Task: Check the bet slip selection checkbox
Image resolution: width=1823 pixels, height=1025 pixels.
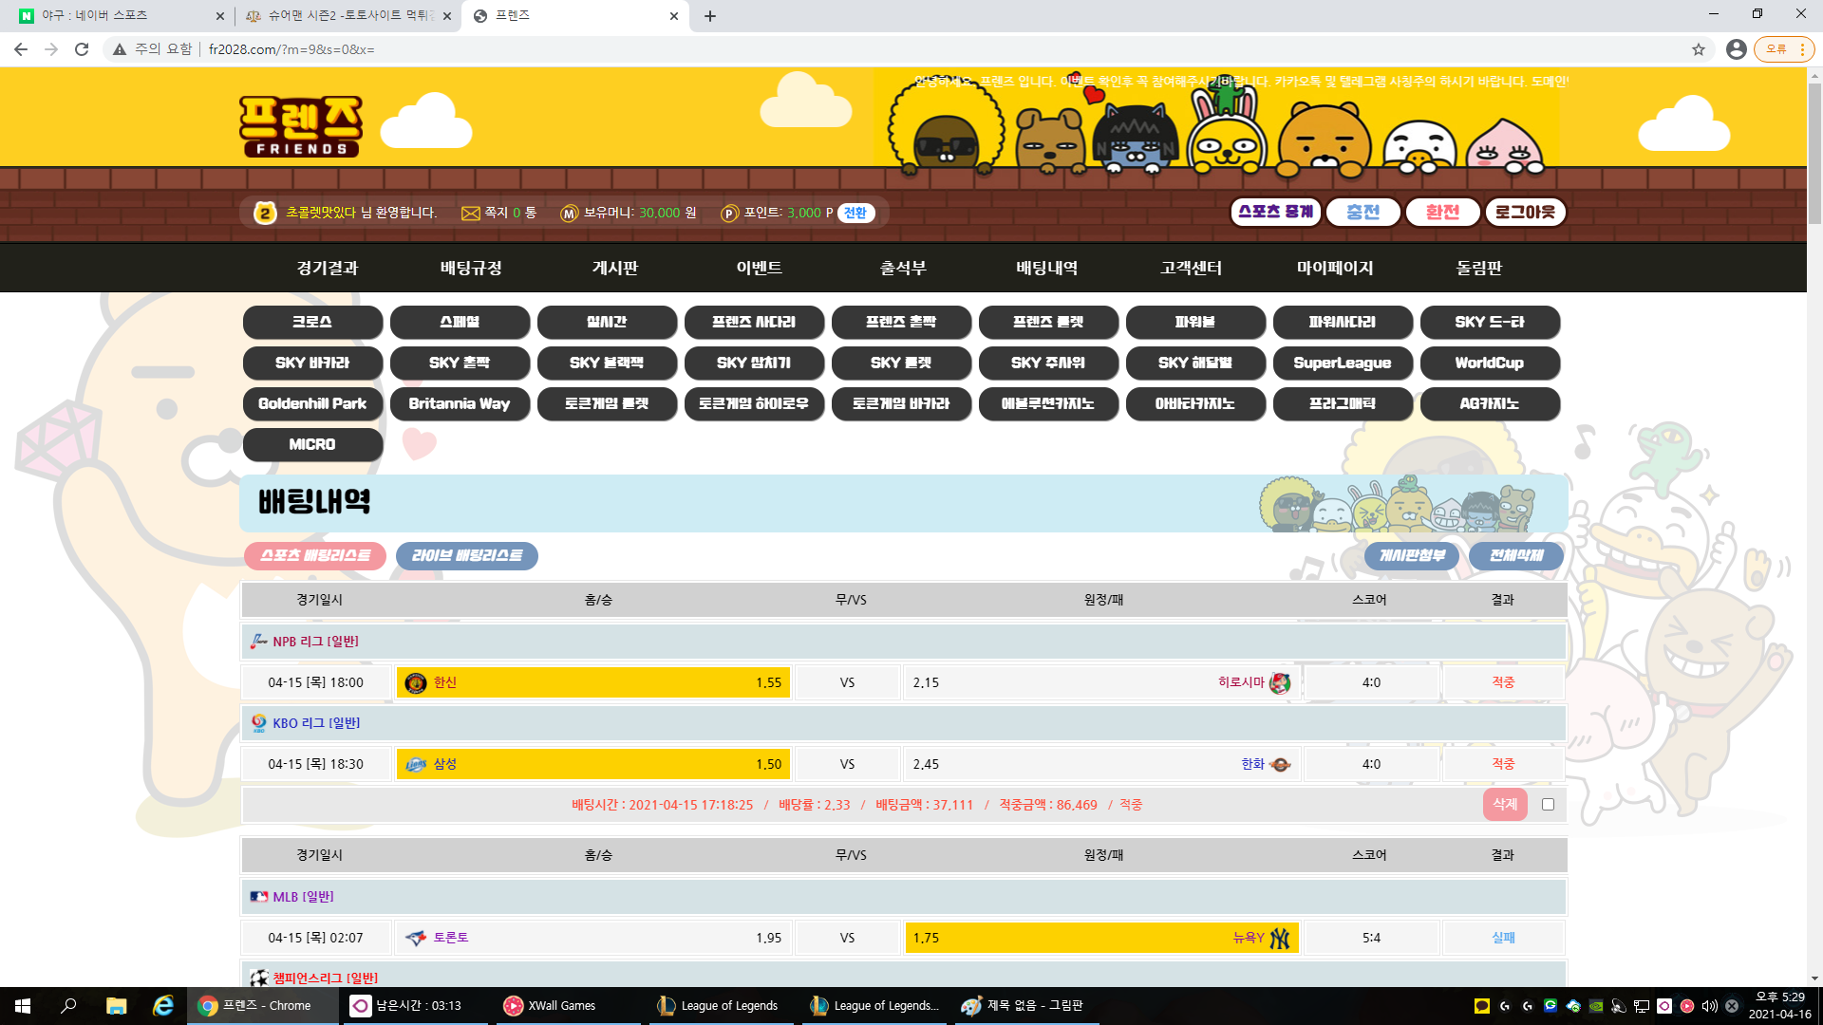Action: tap(1549, 805)
